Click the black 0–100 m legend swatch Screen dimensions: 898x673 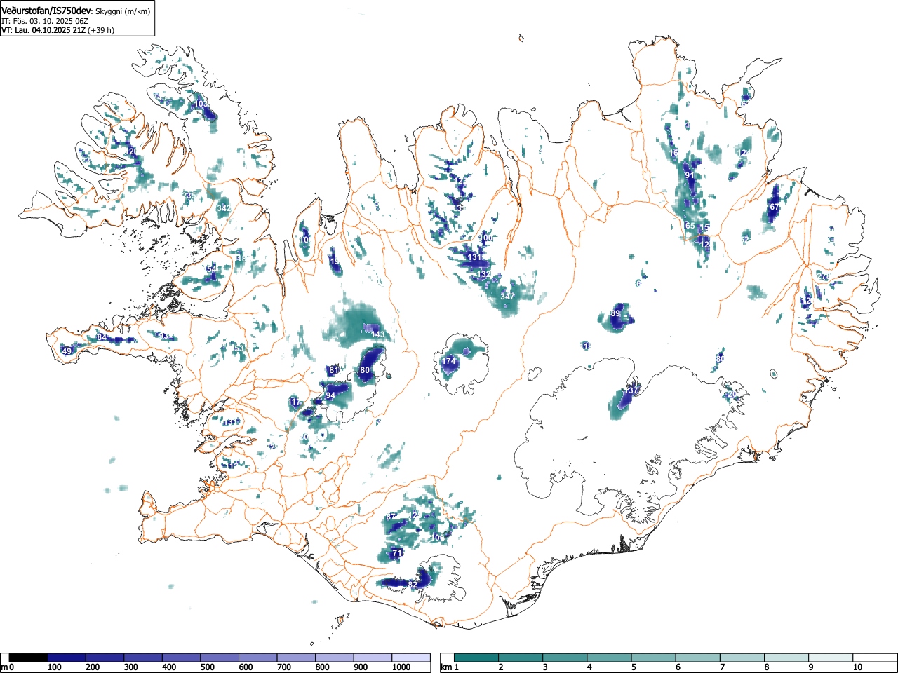(29, 658)
